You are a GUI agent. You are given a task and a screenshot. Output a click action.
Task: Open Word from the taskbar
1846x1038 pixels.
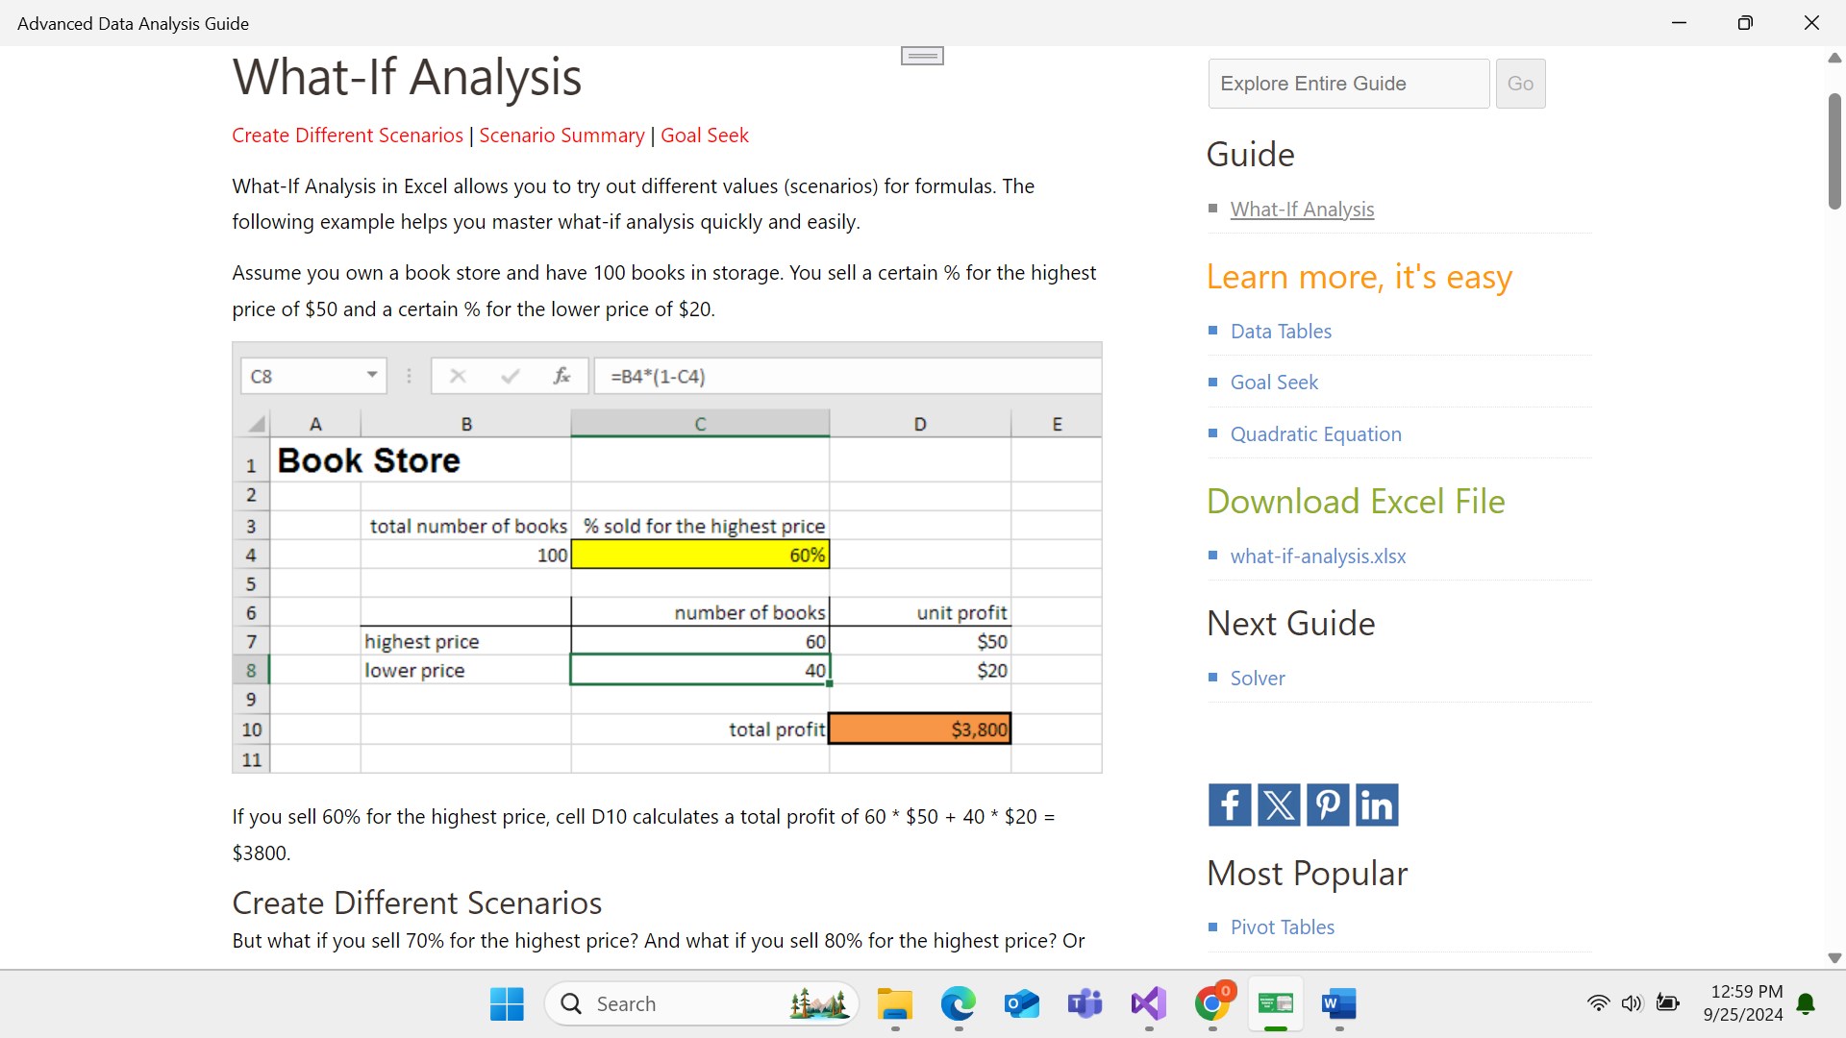point(1338,1004)
